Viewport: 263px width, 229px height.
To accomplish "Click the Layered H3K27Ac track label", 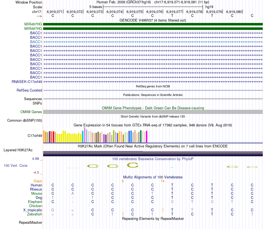I will tap(18, 150).
